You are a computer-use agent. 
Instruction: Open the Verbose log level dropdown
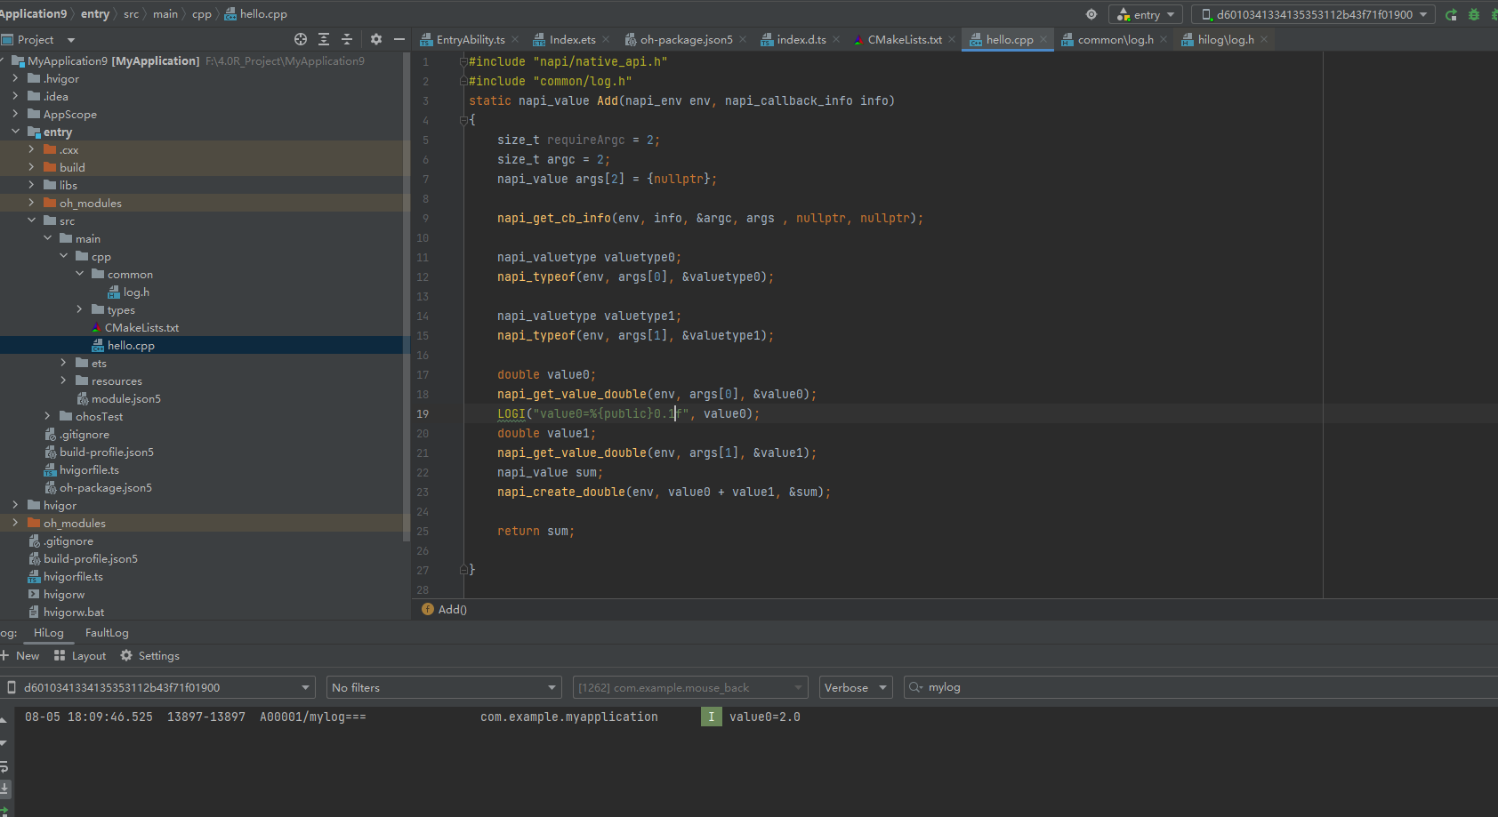(x=856, y=687)
